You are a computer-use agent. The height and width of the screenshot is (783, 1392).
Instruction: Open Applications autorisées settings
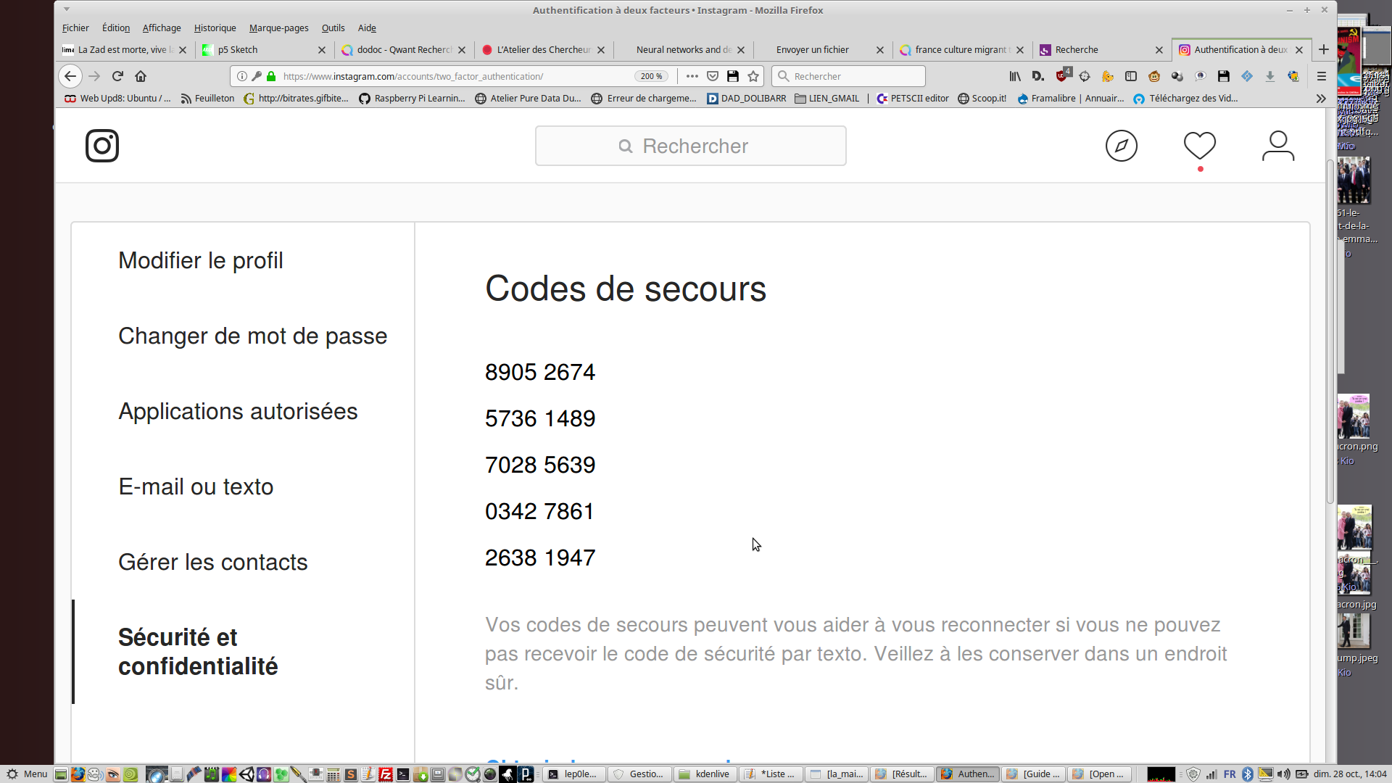[238, 411]
